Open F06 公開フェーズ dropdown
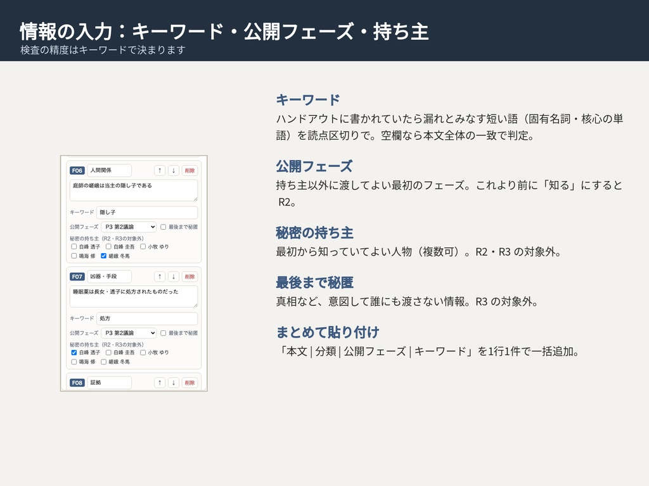The image size is (649, 486). pyautogui.click(x=129, y=227)
